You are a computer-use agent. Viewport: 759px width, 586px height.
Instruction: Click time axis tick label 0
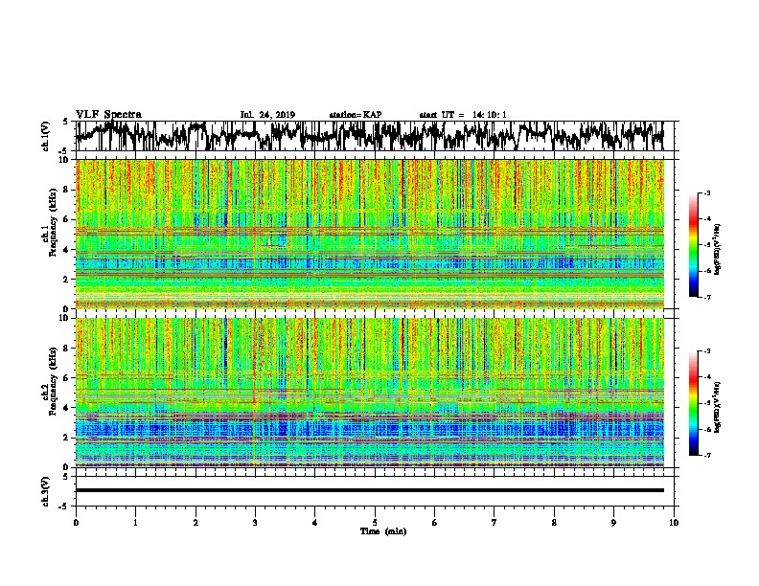click(76, 523)
